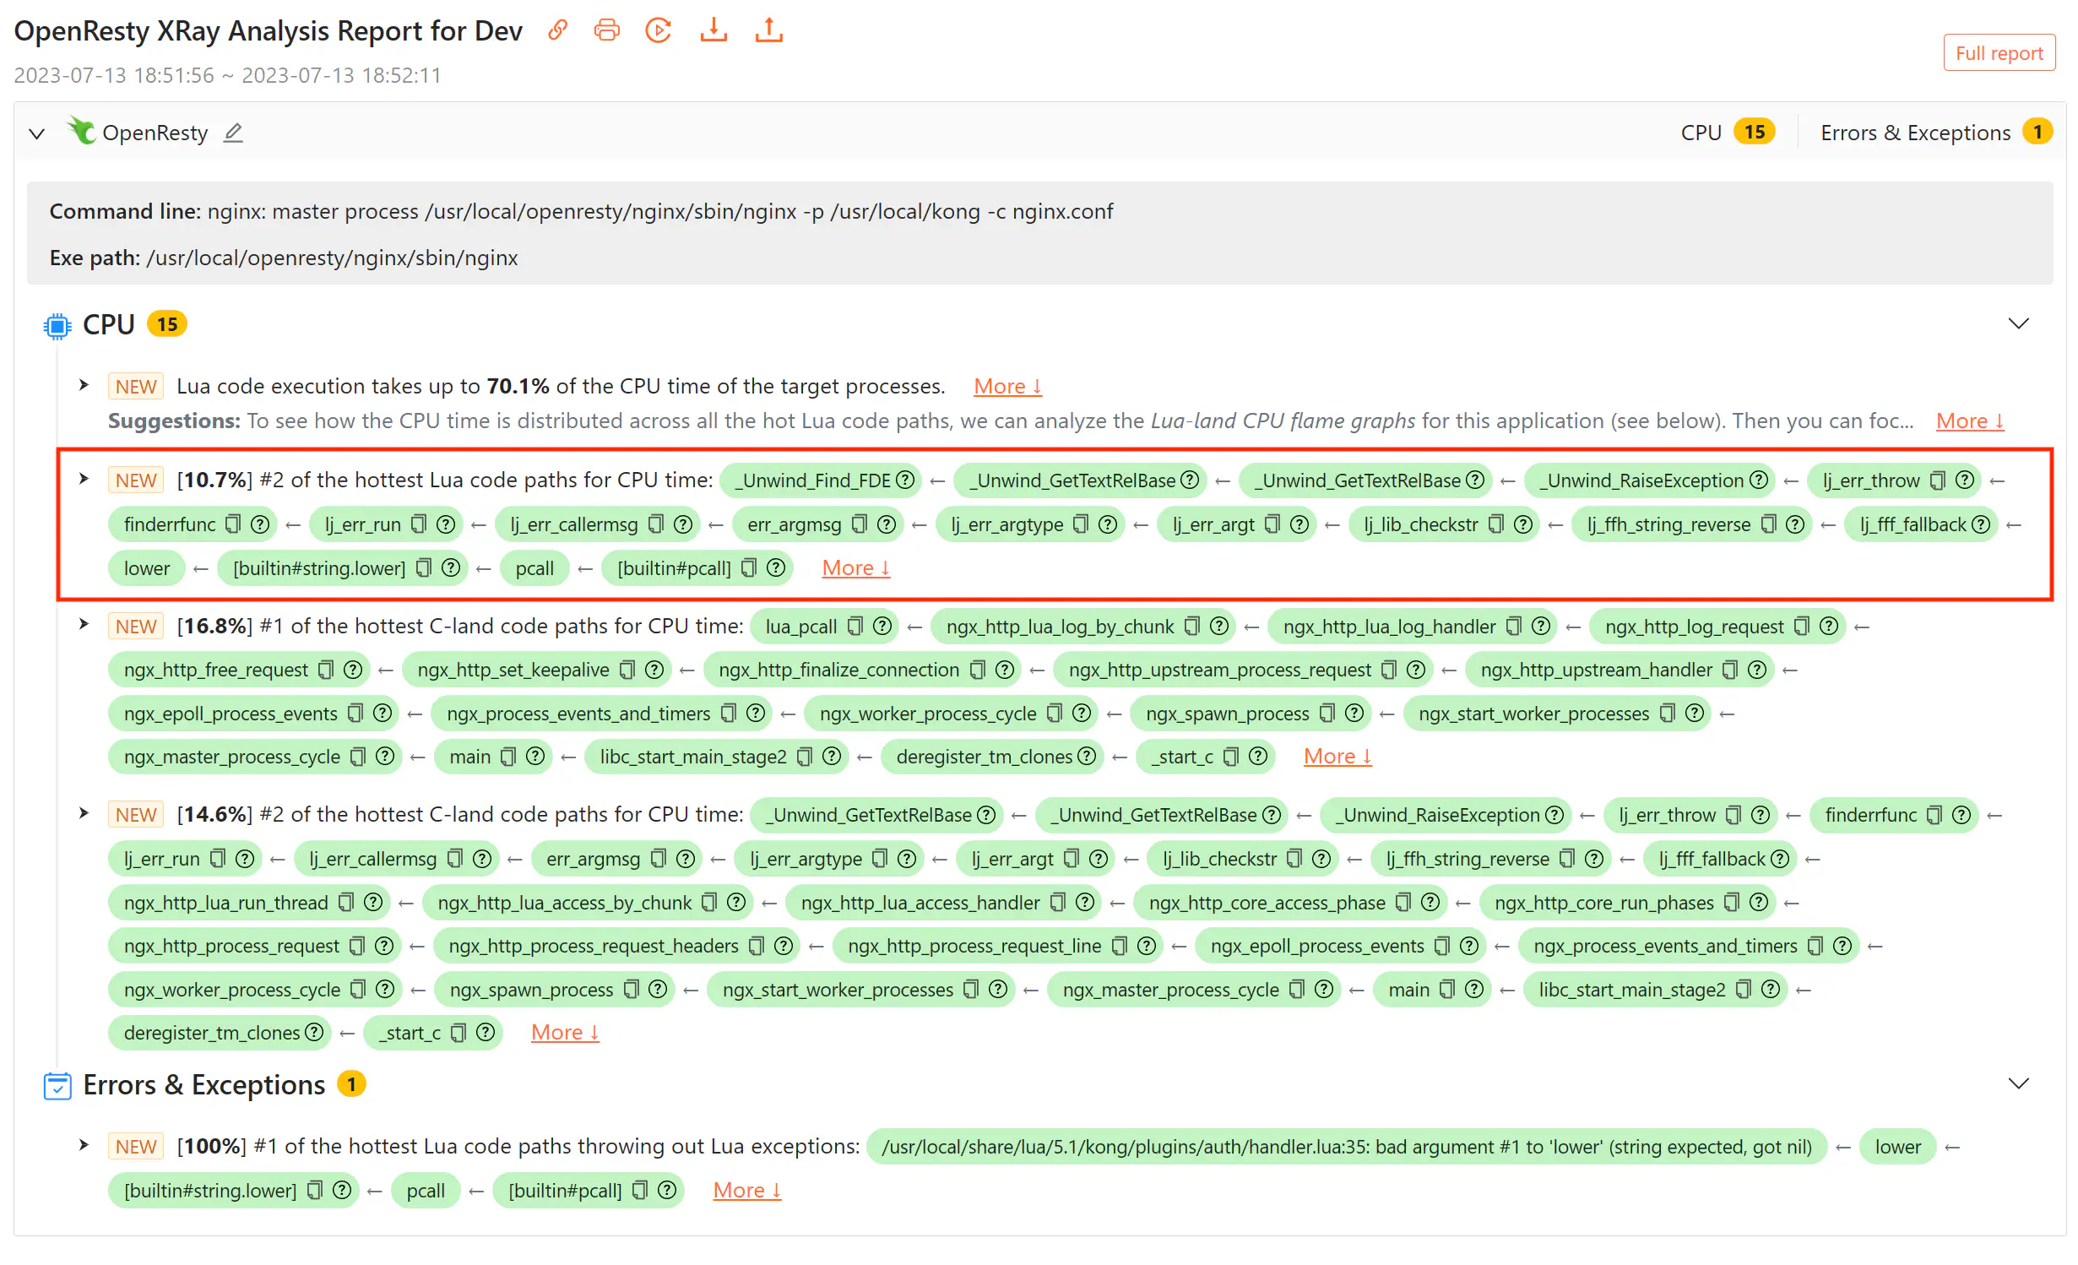Click the pencil edit icon next to OpenResty
The image size is (2078, 1265).
(233, 133)
